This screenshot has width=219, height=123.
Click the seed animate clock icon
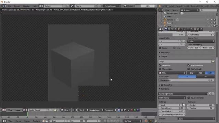tap(184, 105)
